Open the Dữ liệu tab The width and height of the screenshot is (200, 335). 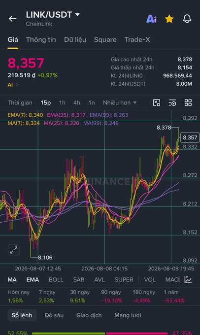75,40
